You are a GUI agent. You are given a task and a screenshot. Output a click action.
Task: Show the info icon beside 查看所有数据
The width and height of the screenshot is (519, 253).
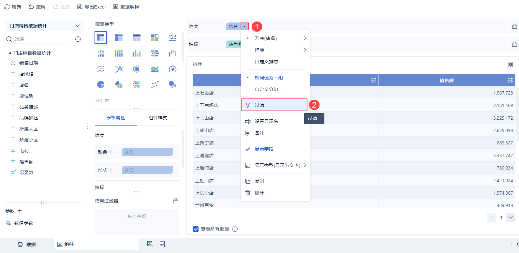235,229
